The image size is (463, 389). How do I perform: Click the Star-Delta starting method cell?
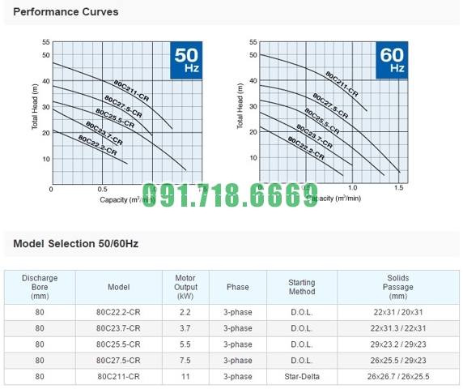click(302, 377)
